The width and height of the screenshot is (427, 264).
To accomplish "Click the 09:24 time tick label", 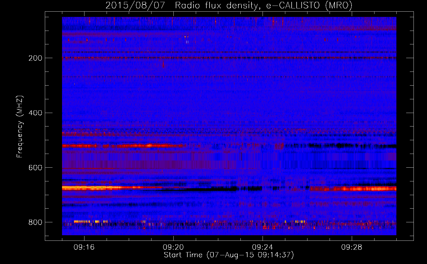I will pyautogui.click(x=263, y=247).
